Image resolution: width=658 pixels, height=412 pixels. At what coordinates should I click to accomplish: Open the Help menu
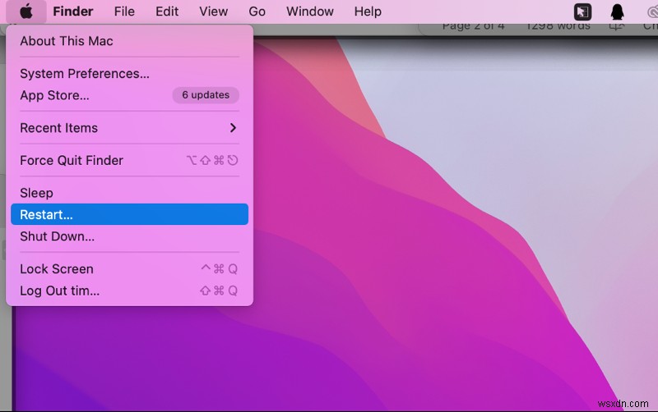tap(368, 11)
